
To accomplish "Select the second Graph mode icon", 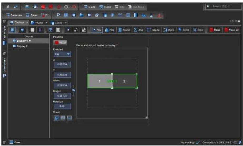I will (63, 118).
